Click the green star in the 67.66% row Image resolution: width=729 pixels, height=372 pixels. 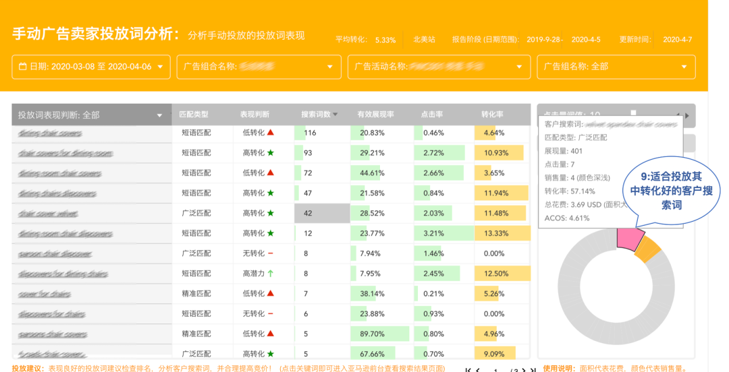[x=271, y=353]
